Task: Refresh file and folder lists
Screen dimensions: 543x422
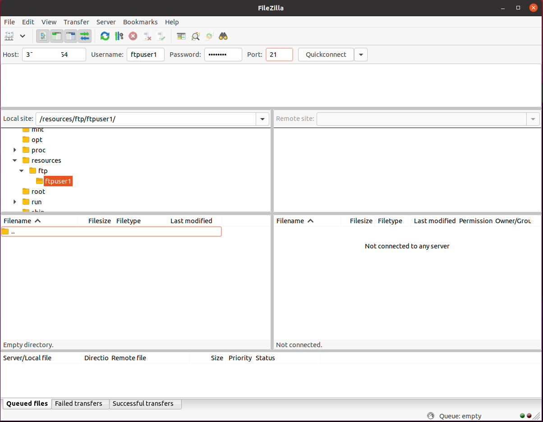Action: (105, 36)
